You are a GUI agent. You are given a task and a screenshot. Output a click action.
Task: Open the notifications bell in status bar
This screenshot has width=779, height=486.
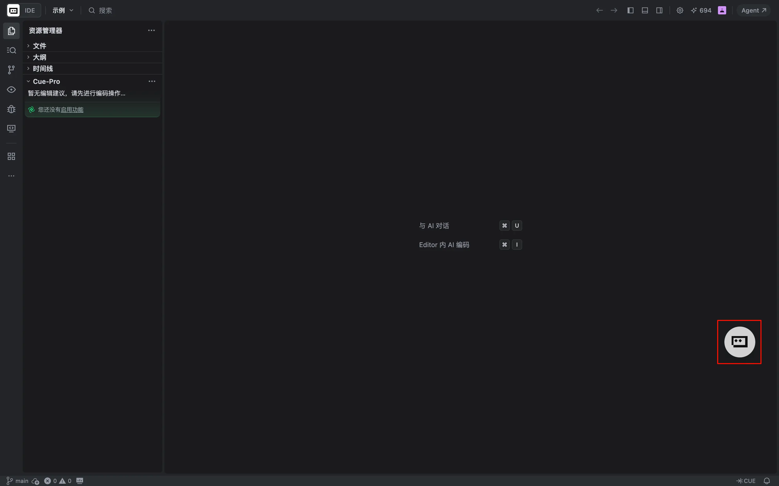(x=767, y=481)
